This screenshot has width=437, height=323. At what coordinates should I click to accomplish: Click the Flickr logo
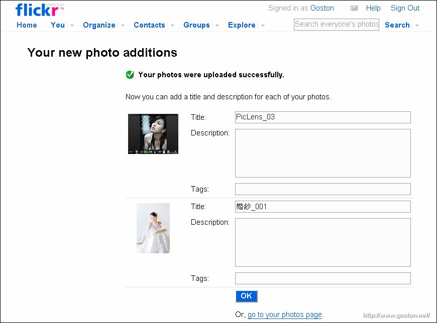[x=40, y=10]
